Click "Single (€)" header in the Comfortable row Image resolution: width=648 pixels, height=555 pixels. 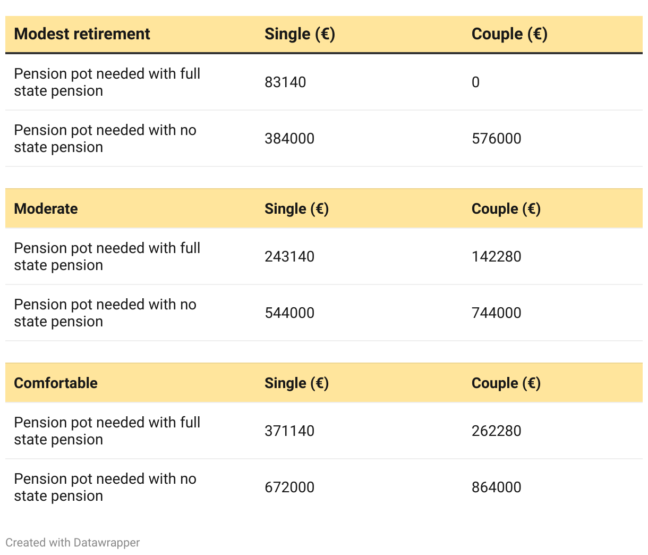pos(296,383)
